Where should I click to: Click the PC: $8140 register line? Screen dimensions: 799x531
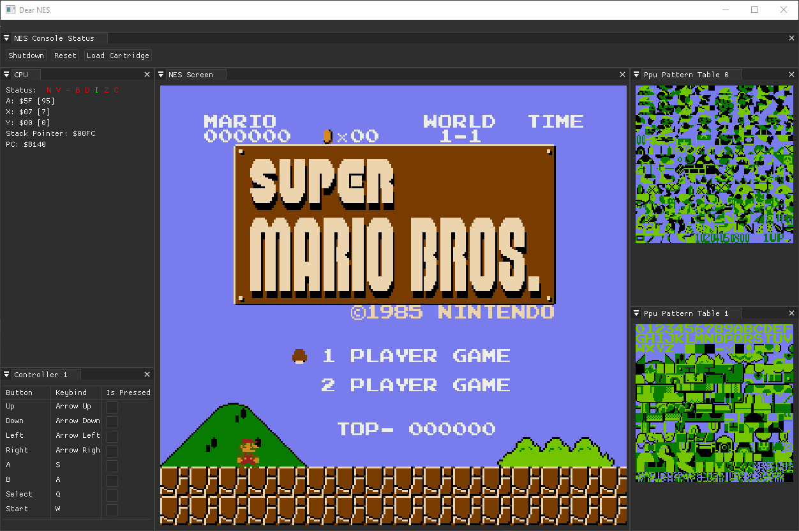click(26, 145)
